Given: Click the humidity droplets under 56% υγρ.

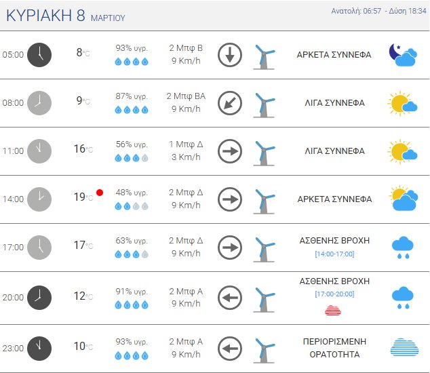Looking at the screenshot, I should point(132,158).
